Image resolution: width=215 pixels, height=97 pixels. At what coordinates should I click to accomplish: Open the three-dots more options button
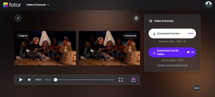tap(197, 88)
